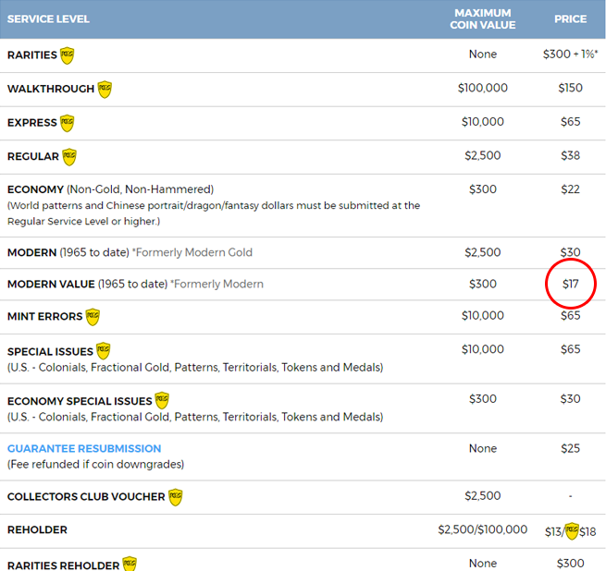Image resolution: width=606 pixels, height=571 pixels.
Task: Click the shield icon by ECONOMY SPECIAL ISSUES
Action: click(x=162, y=401)
